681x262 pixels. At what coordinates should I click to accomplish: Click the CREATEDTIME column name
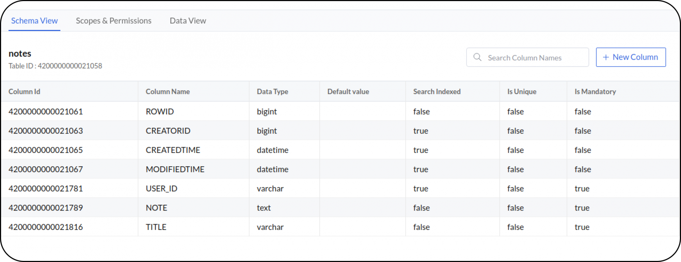pyautogui.click(x=173, y=150)
